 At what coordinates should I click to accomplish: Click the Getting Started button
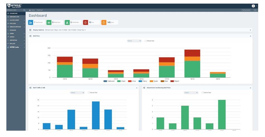[x=246, y=10]
